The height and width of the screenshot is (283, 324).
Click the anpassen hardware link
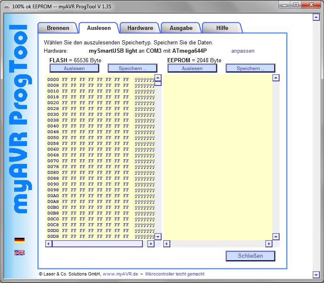[243, 51]
